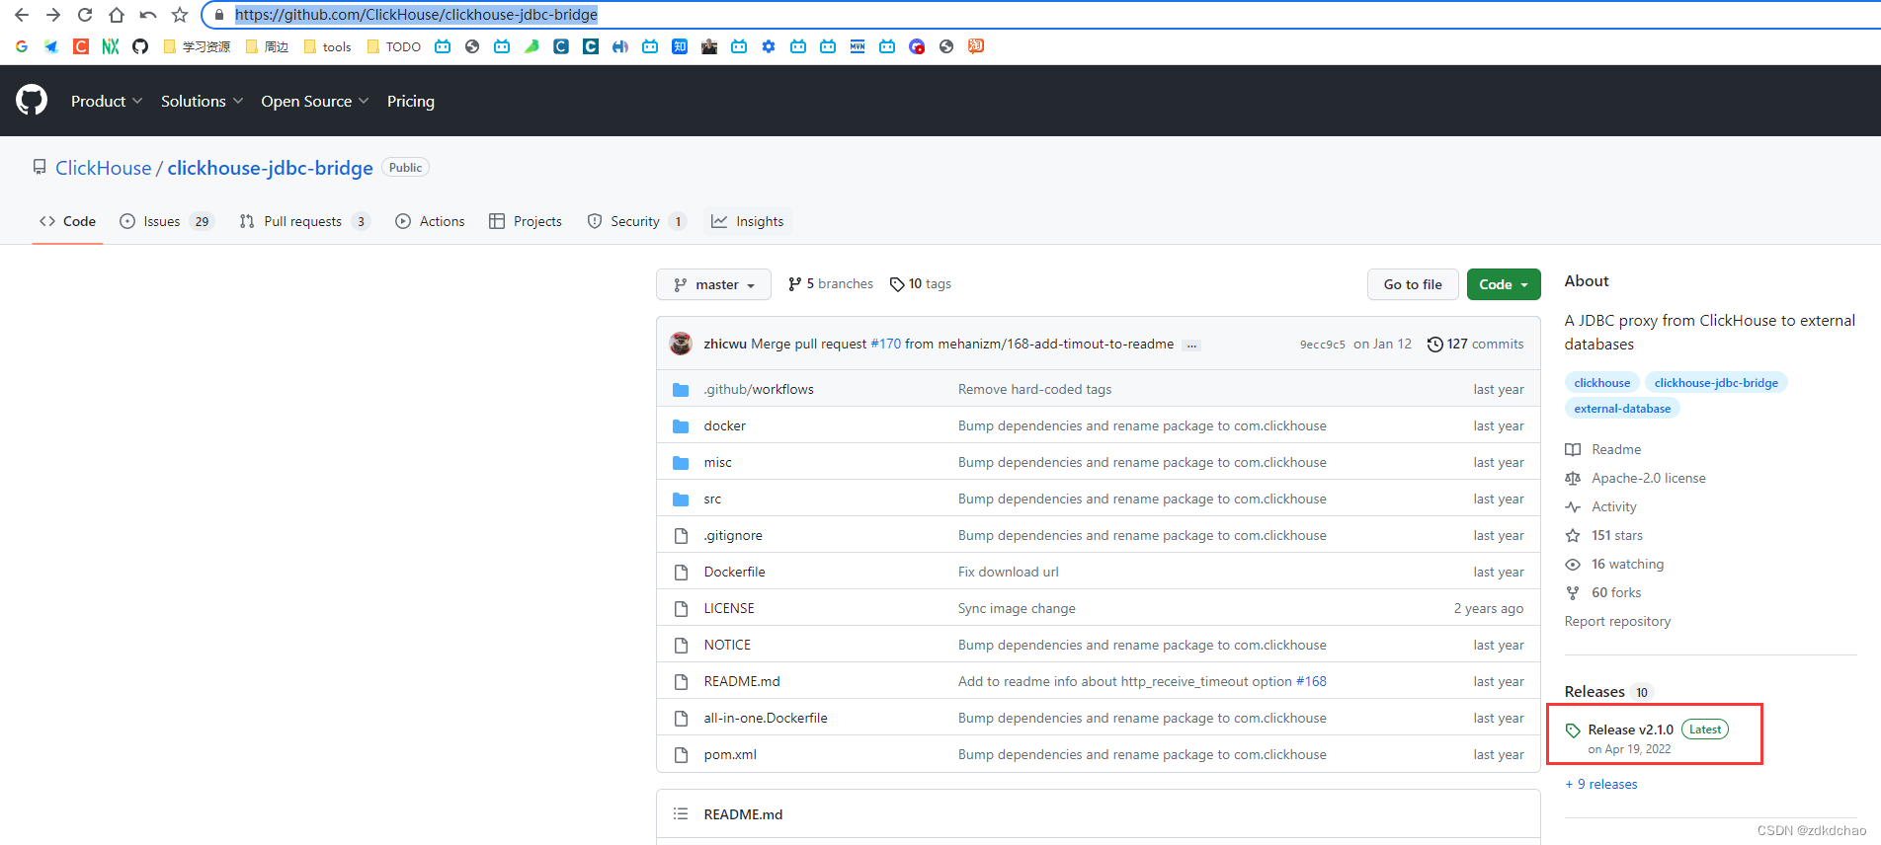1881x845 pixels.
Task: Click the clickhouse topic tag
Action: (1602, 383)
